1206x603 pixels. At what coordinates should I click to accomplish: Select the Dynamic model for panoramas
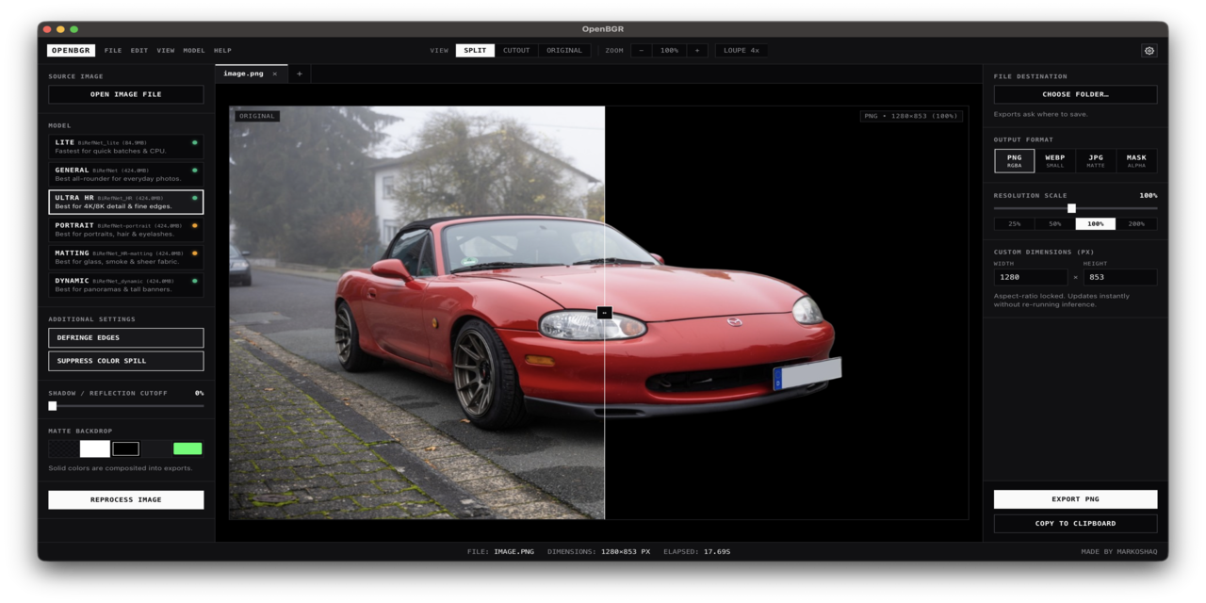pyautogui.click(x=126, y=285)
